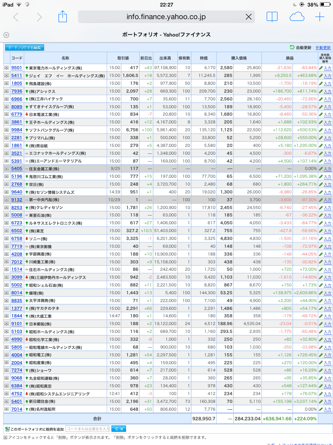Image resolution: width=333 pixels, height=445 pixels.
Task: Click pencil edit icon for 名村造船所 row
Action: pos(321,409)
